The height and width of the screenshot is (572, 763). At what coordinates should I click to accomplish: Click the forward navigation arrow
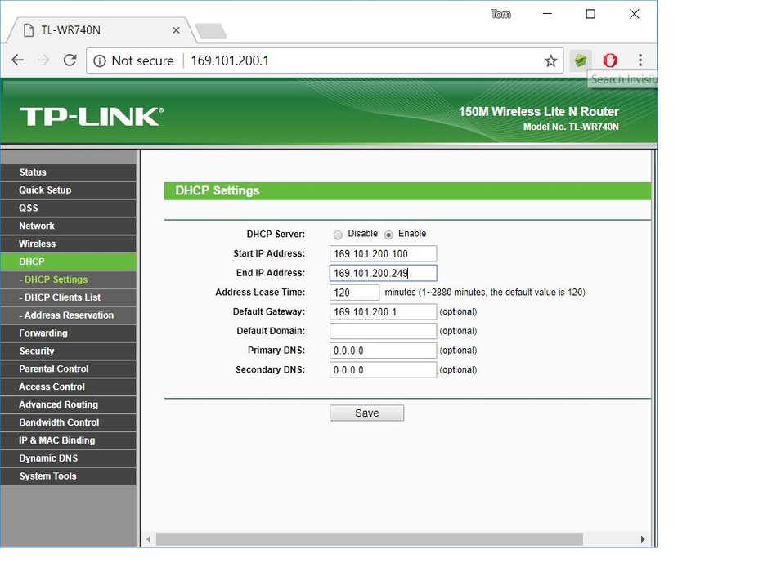(x=42, y=60)
